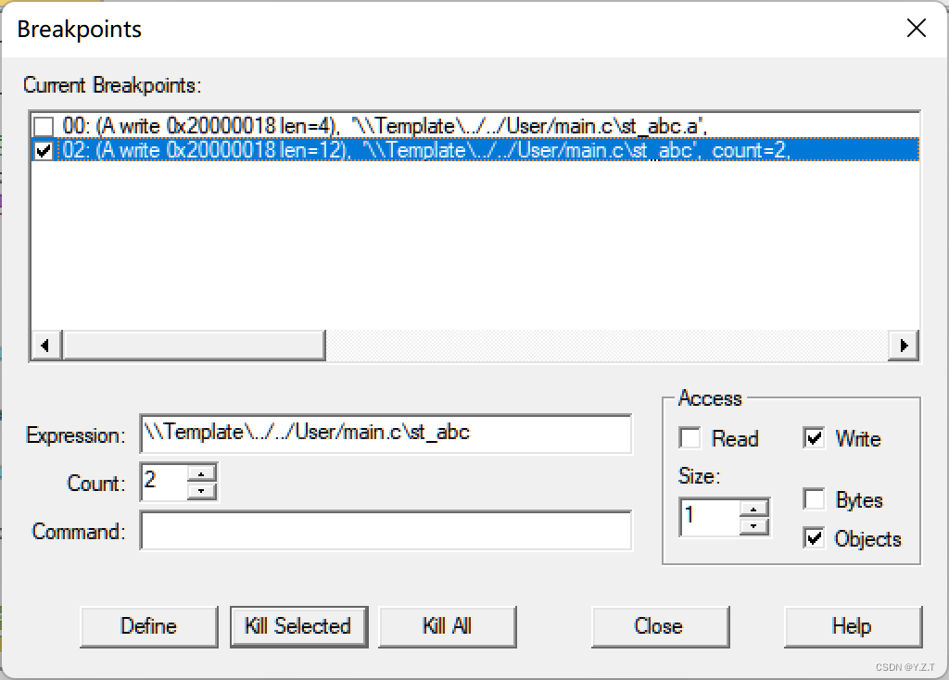Click the right scroll arrow of breakpoint list
The image size is (949, 680).
click(x=904, y=346)
